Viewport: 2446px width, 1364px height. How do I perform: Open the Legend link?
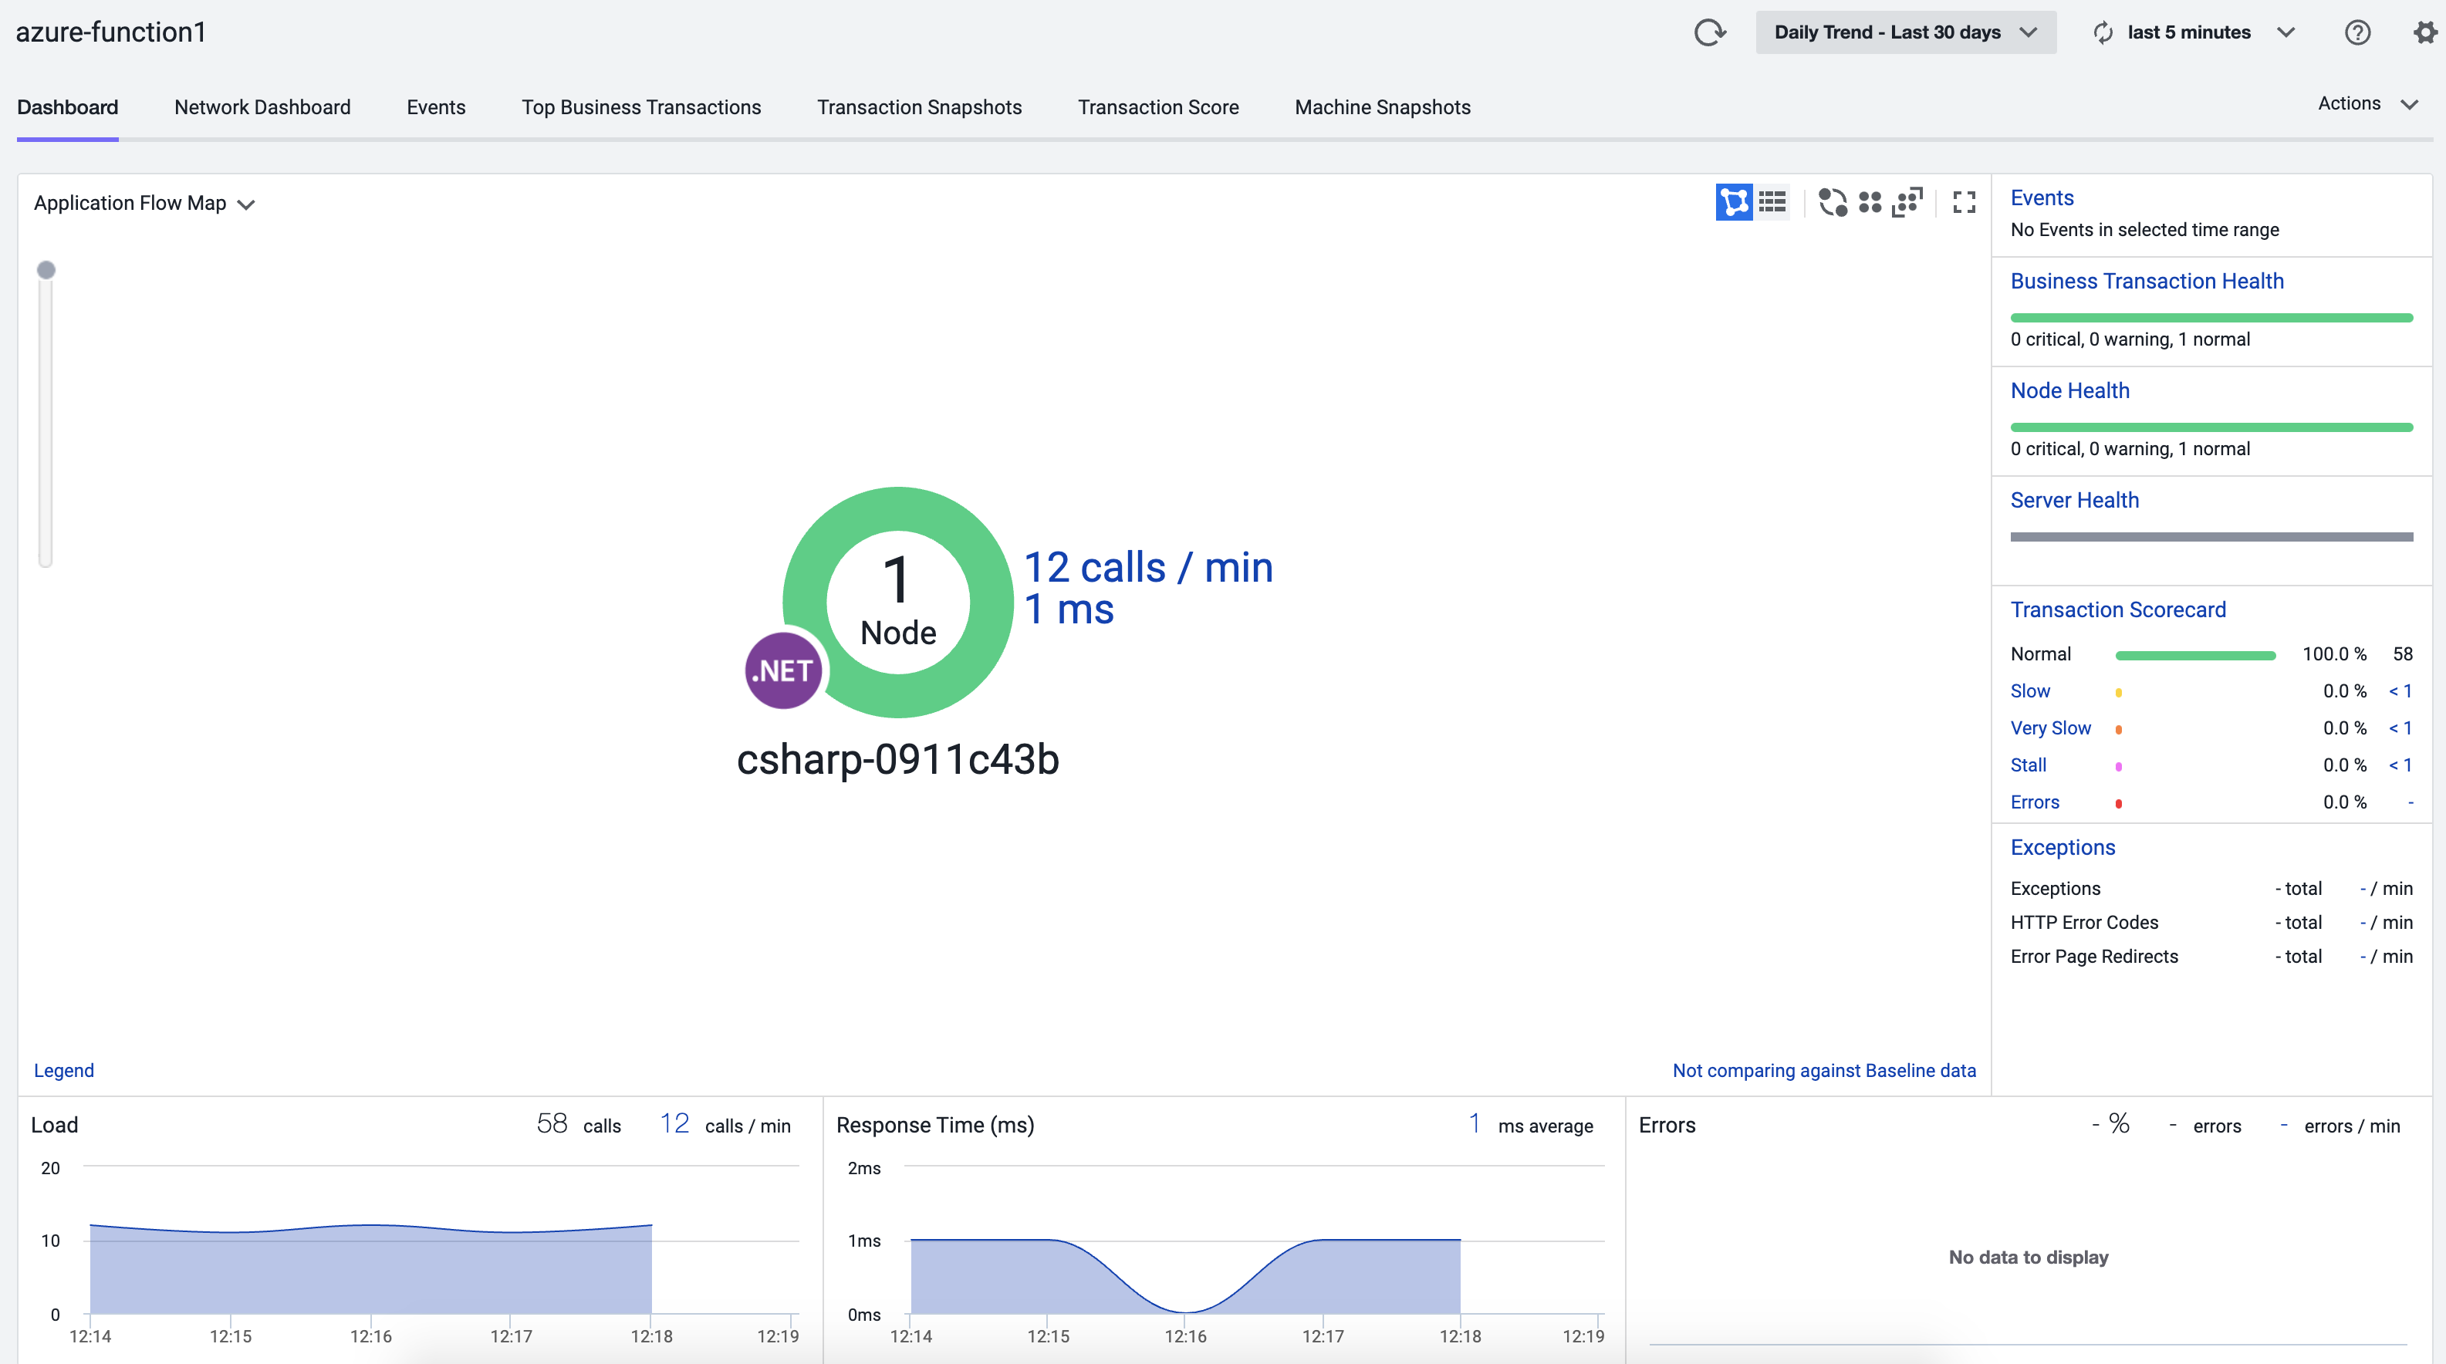coord(63,1070)
